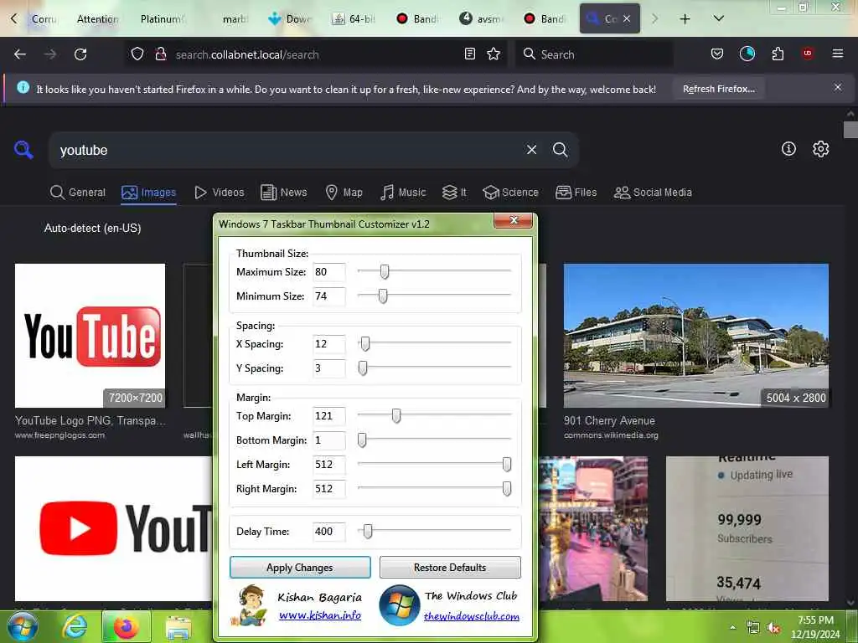Screen dimensions: 858x643
Task: Open thewindowsclub.com link
Action: [x=472, y=616]
